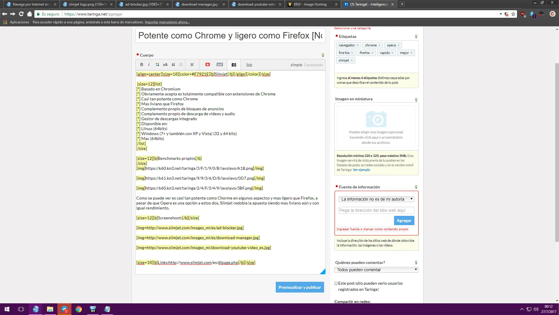Choose a thumbnail image in upload area

point(376,127)
